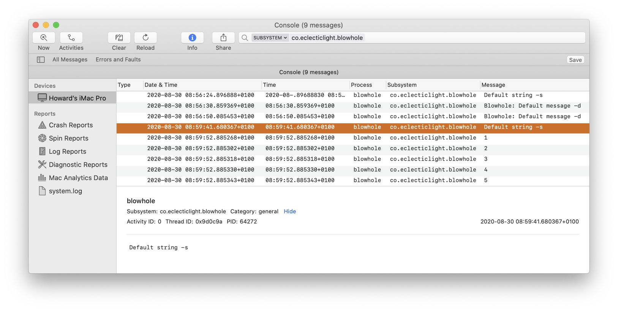Toggle the Info pane button
The image size is (618, 311).
[x=192, y=38]
